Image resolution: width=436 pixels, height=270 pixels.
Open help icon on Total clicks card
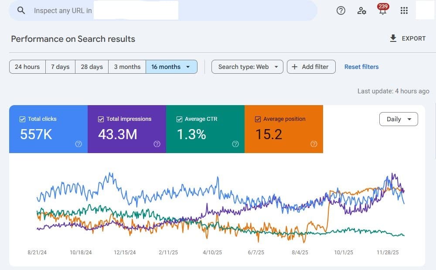[78, 144]
